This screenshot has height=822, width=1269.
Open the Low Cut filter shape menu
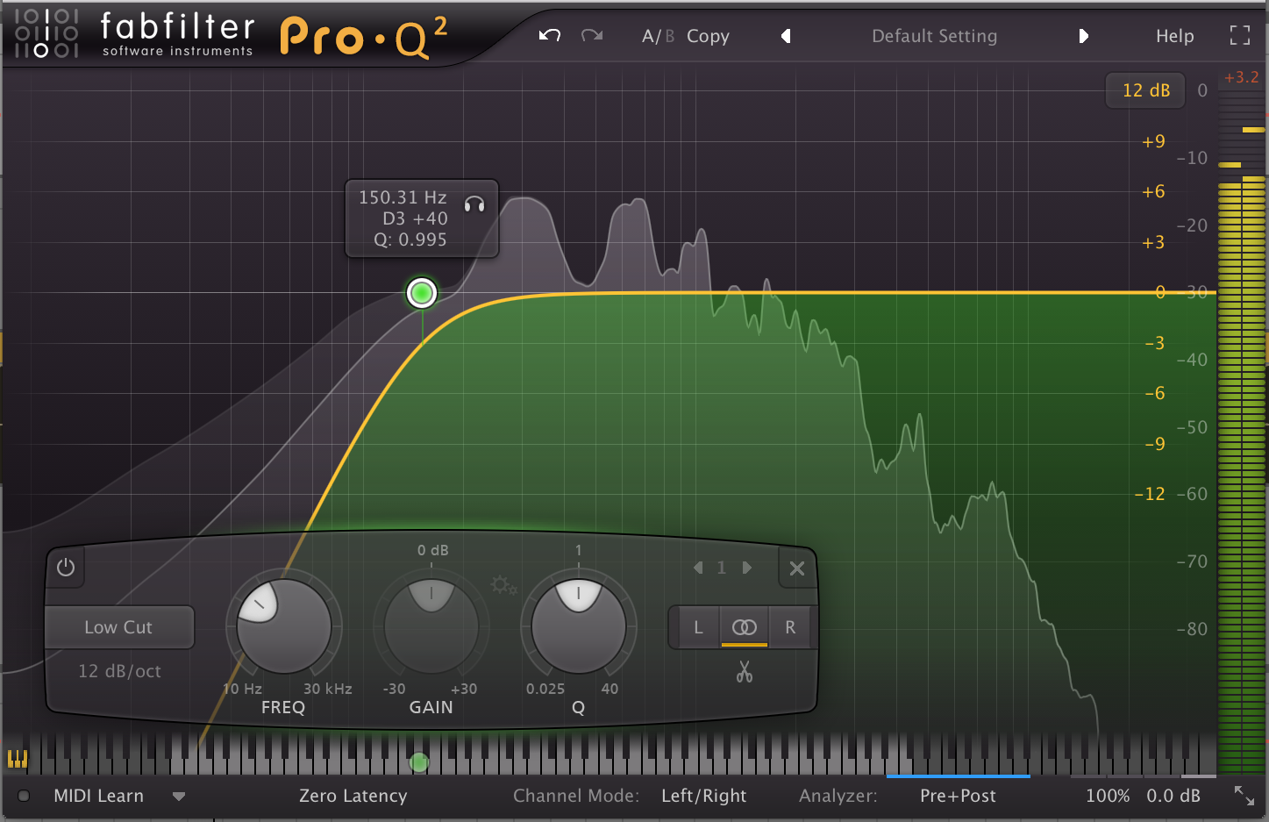point(118,627)
